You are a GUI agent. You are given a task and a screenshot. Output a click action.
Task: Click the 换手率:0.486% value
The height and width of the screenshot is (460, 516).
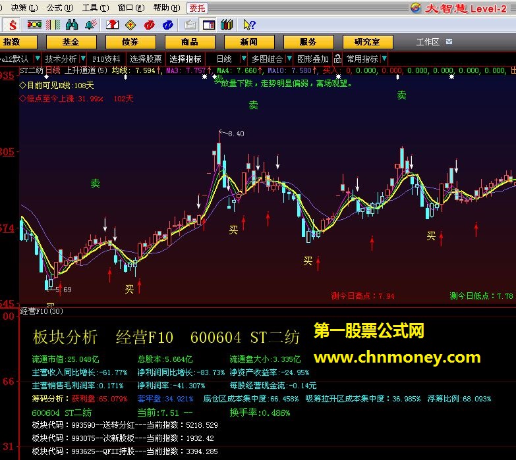(x=260, y=413)
